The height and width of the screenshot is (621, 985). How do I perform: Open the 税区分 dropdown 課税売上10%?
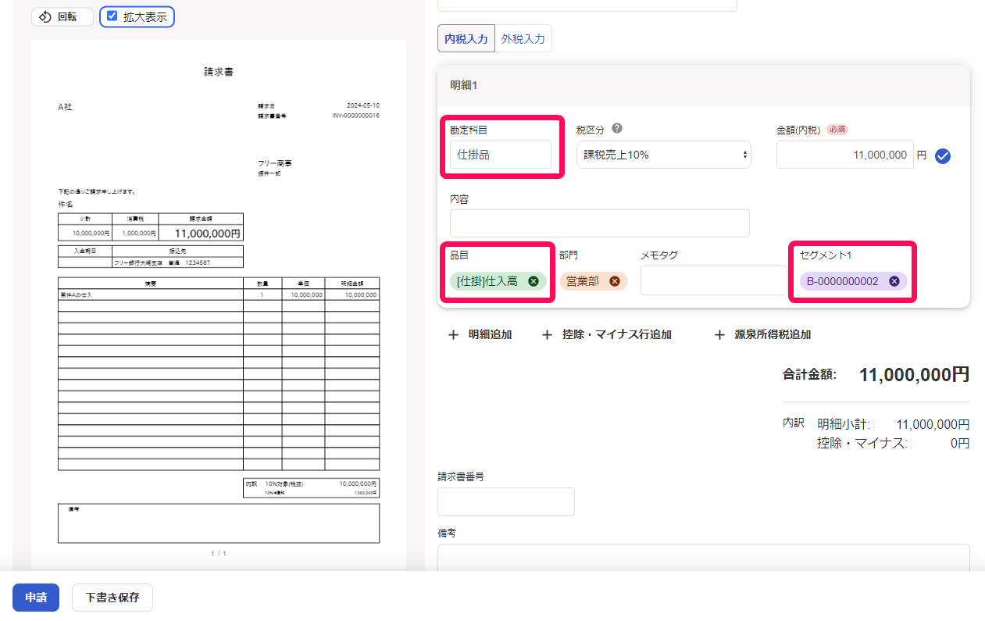[x=664, y=155]
